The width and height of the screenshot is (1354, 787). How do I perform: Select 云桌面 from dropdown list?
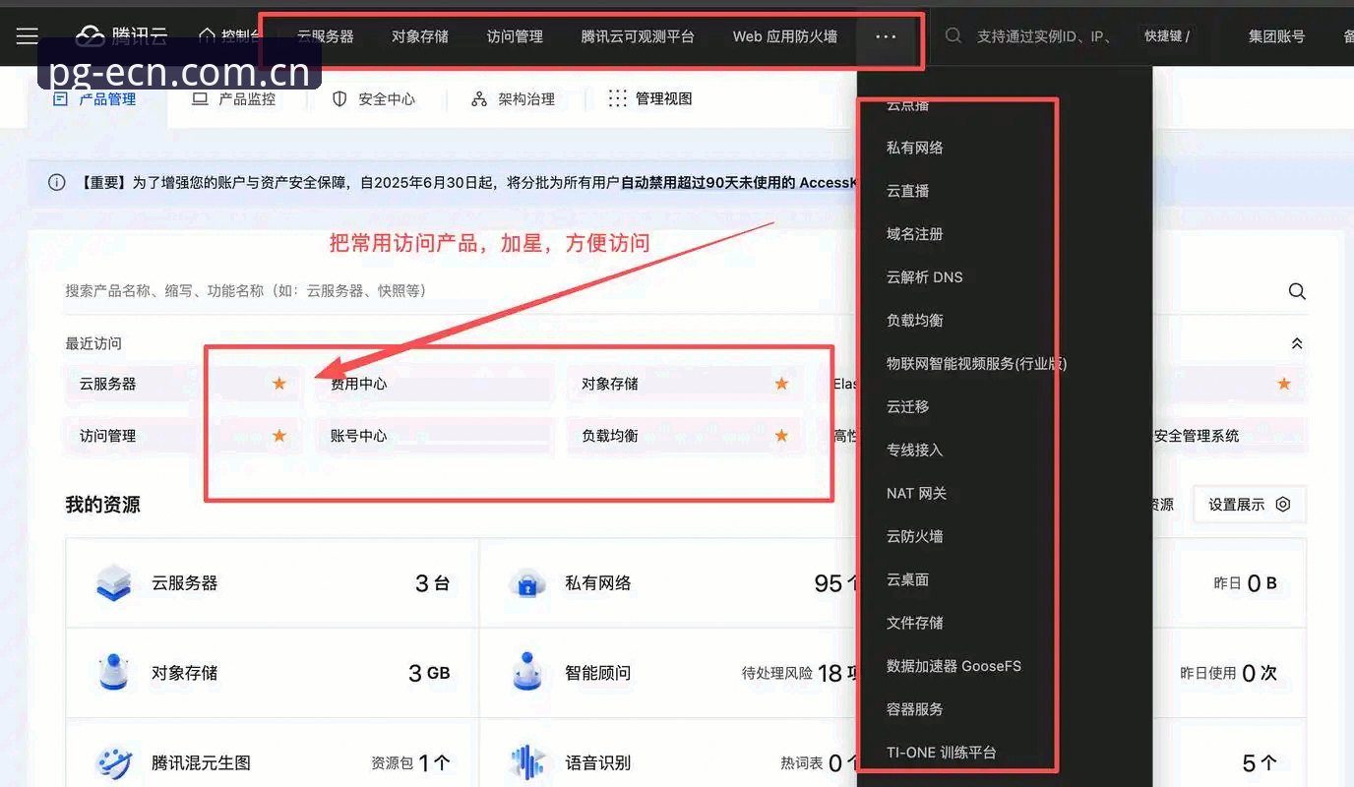click(907, 579)
